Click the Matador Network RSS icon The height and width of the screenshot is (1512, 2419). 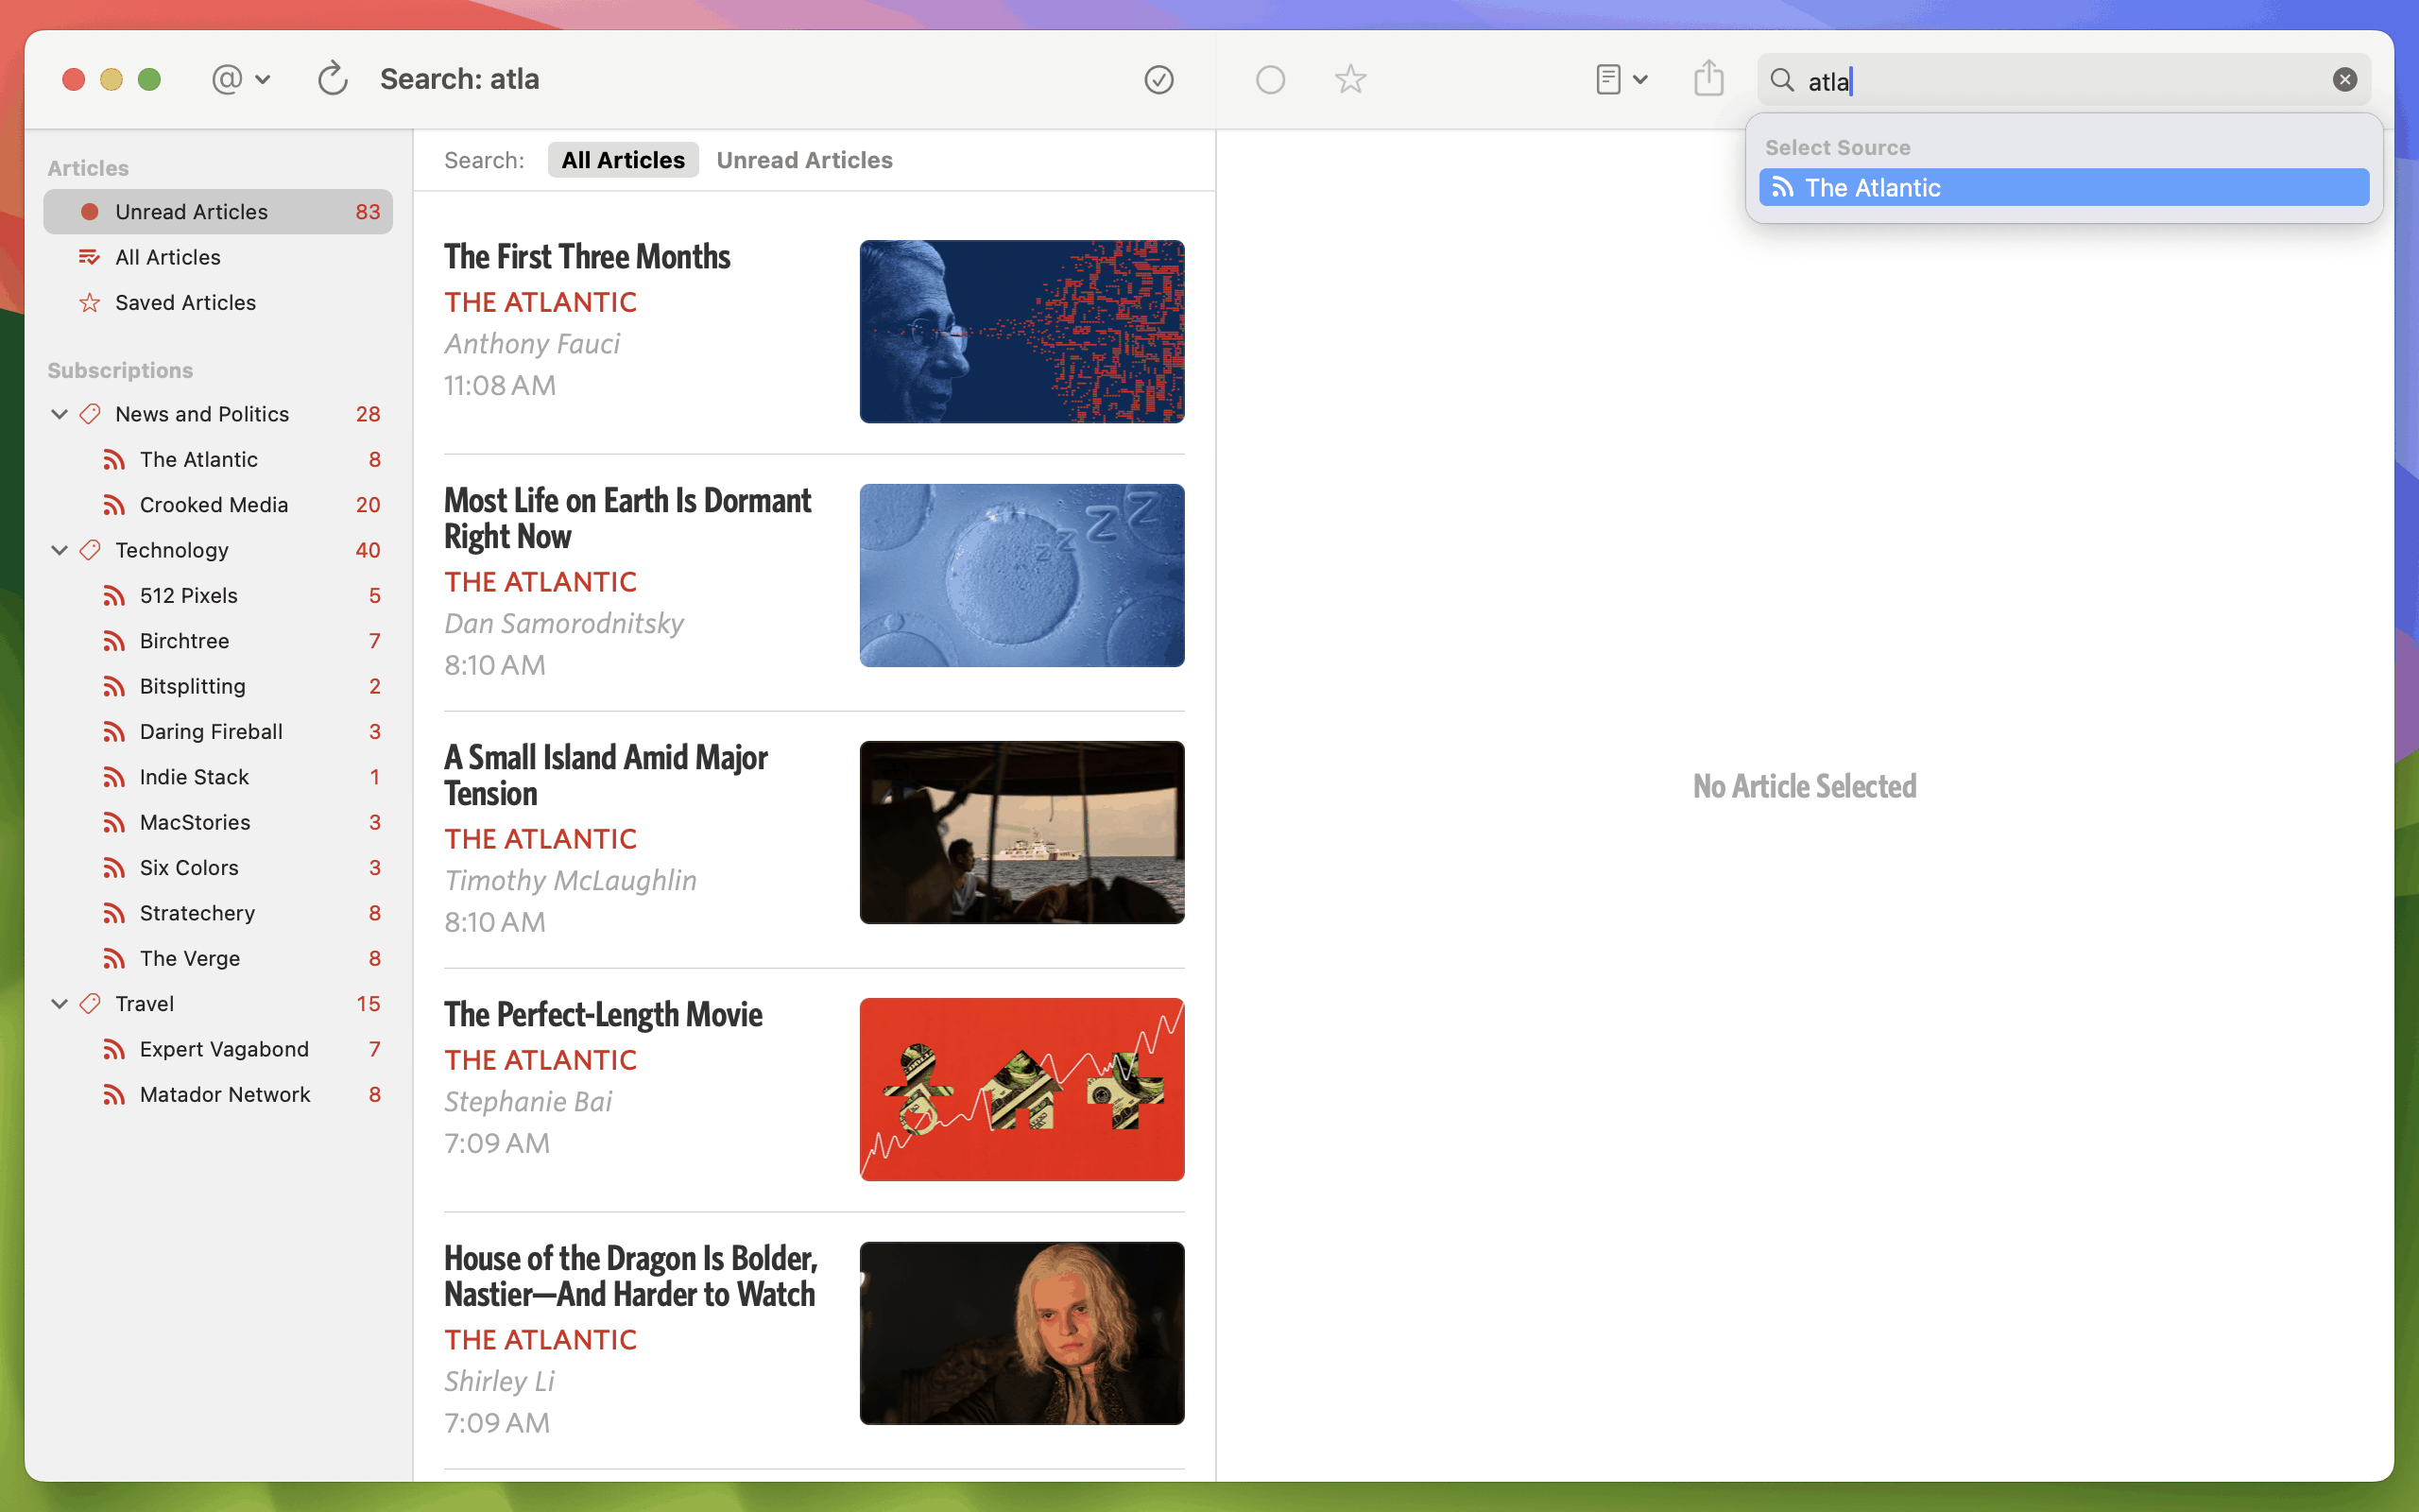coord(114,1094)
